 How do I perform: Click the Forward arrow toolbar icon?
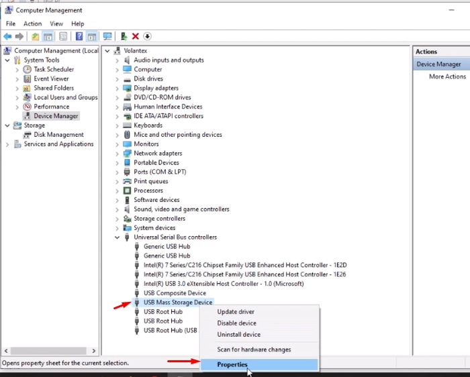click(x=19, y=36)
